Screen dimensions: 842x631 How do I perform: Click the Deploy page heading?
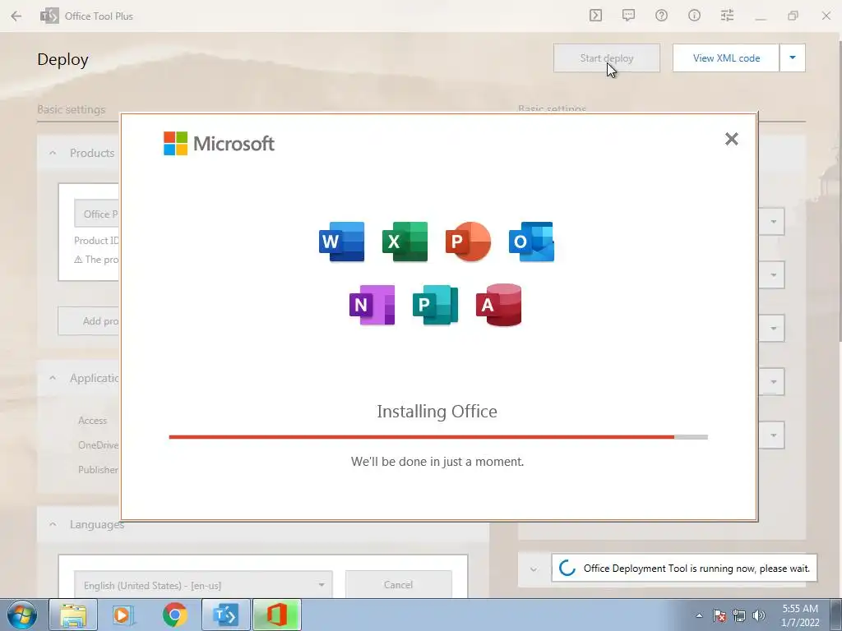(x=62, y=59)
